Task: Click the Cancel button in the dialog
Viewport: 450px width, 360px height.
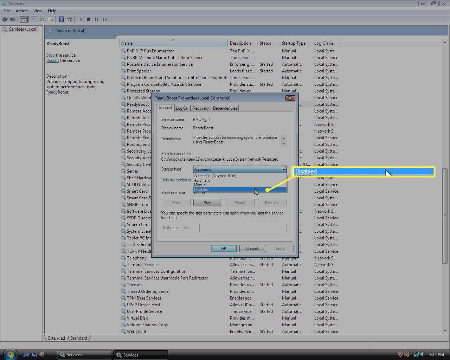Action: coord(252,249)
